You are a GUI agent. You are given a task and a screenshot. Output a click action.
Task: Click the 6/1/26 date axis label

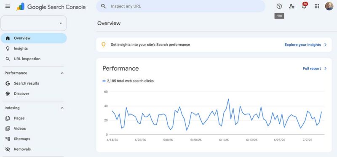pyautogui.click(x=224, y=140)
